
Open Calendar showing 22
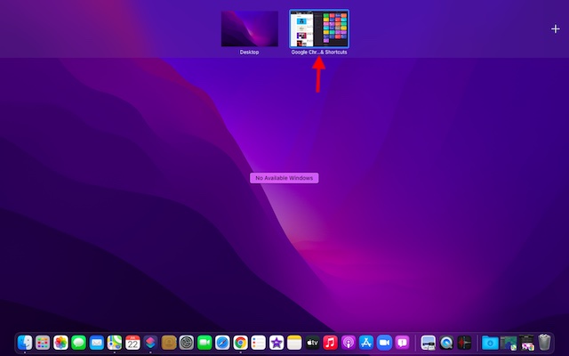pos(132,342)
